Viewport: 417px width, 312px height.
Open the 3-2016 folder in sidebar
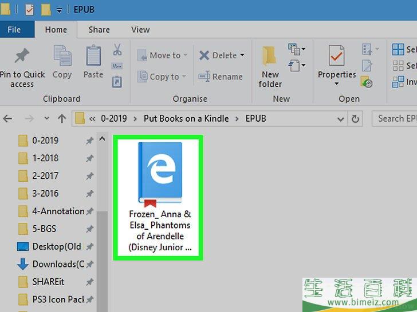pyautogui.click(x=45, y=193)
